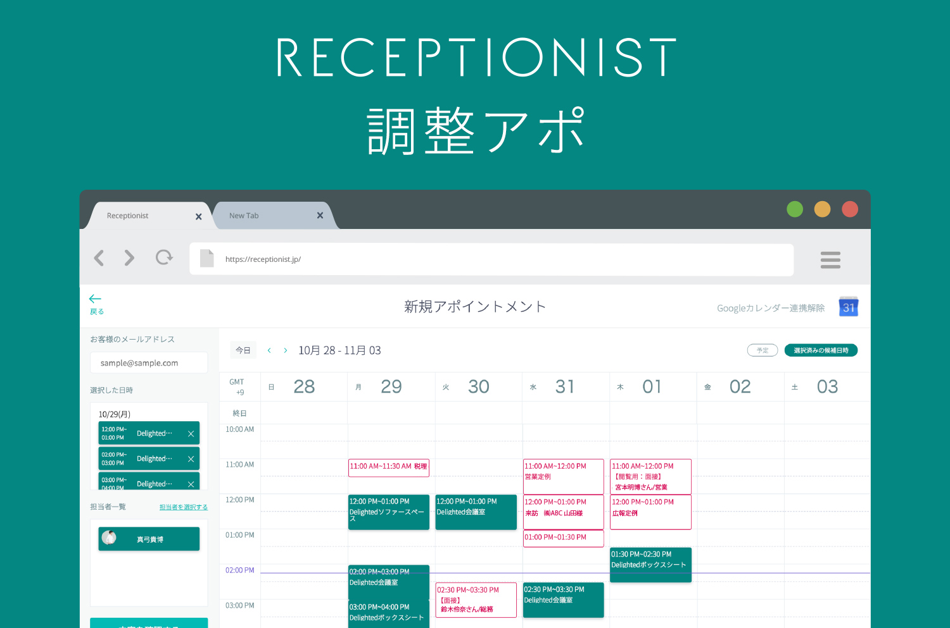Screen dimensions: 950x628
Task: Click the 戻る back arrow
Action: coord(96,299)
